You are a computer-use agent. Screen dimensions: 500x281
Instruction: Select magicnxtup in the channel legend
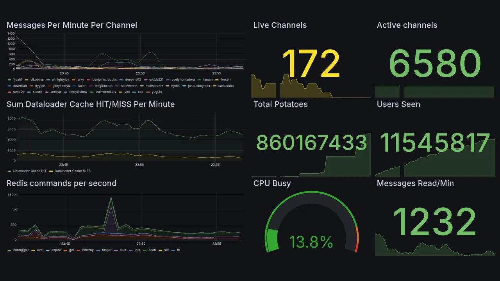[x=104, y=86]
